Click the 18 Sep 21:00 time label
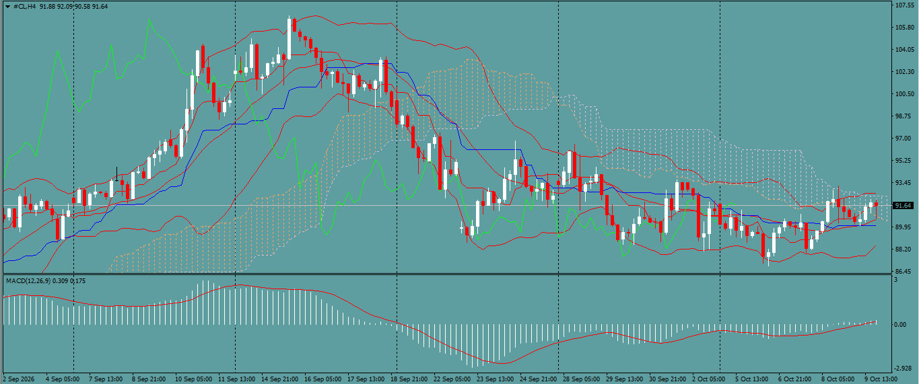Screen dimensions: 919x384 coord(409,379)
